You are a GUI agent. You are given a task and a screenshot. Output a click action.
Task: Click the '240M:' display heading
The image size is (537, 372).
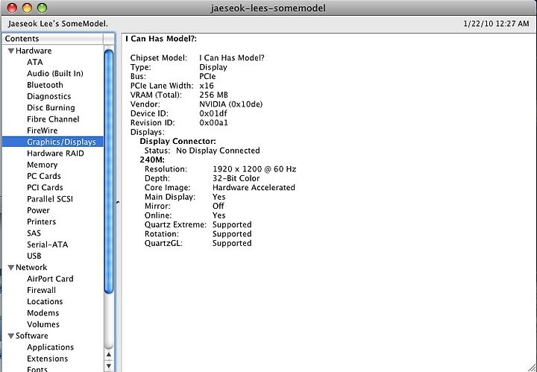click(152, 160)
